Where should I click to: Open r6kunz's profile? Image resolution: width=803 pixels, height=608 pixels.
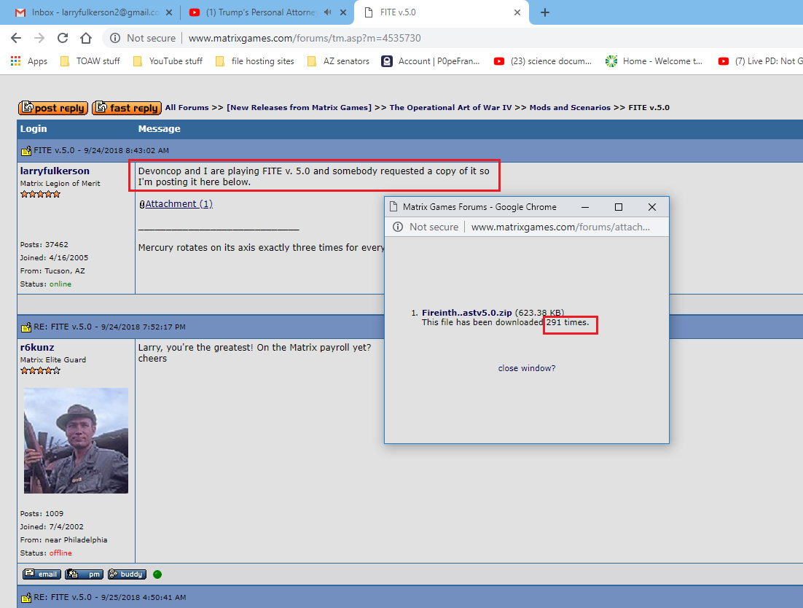coord(37,347)
